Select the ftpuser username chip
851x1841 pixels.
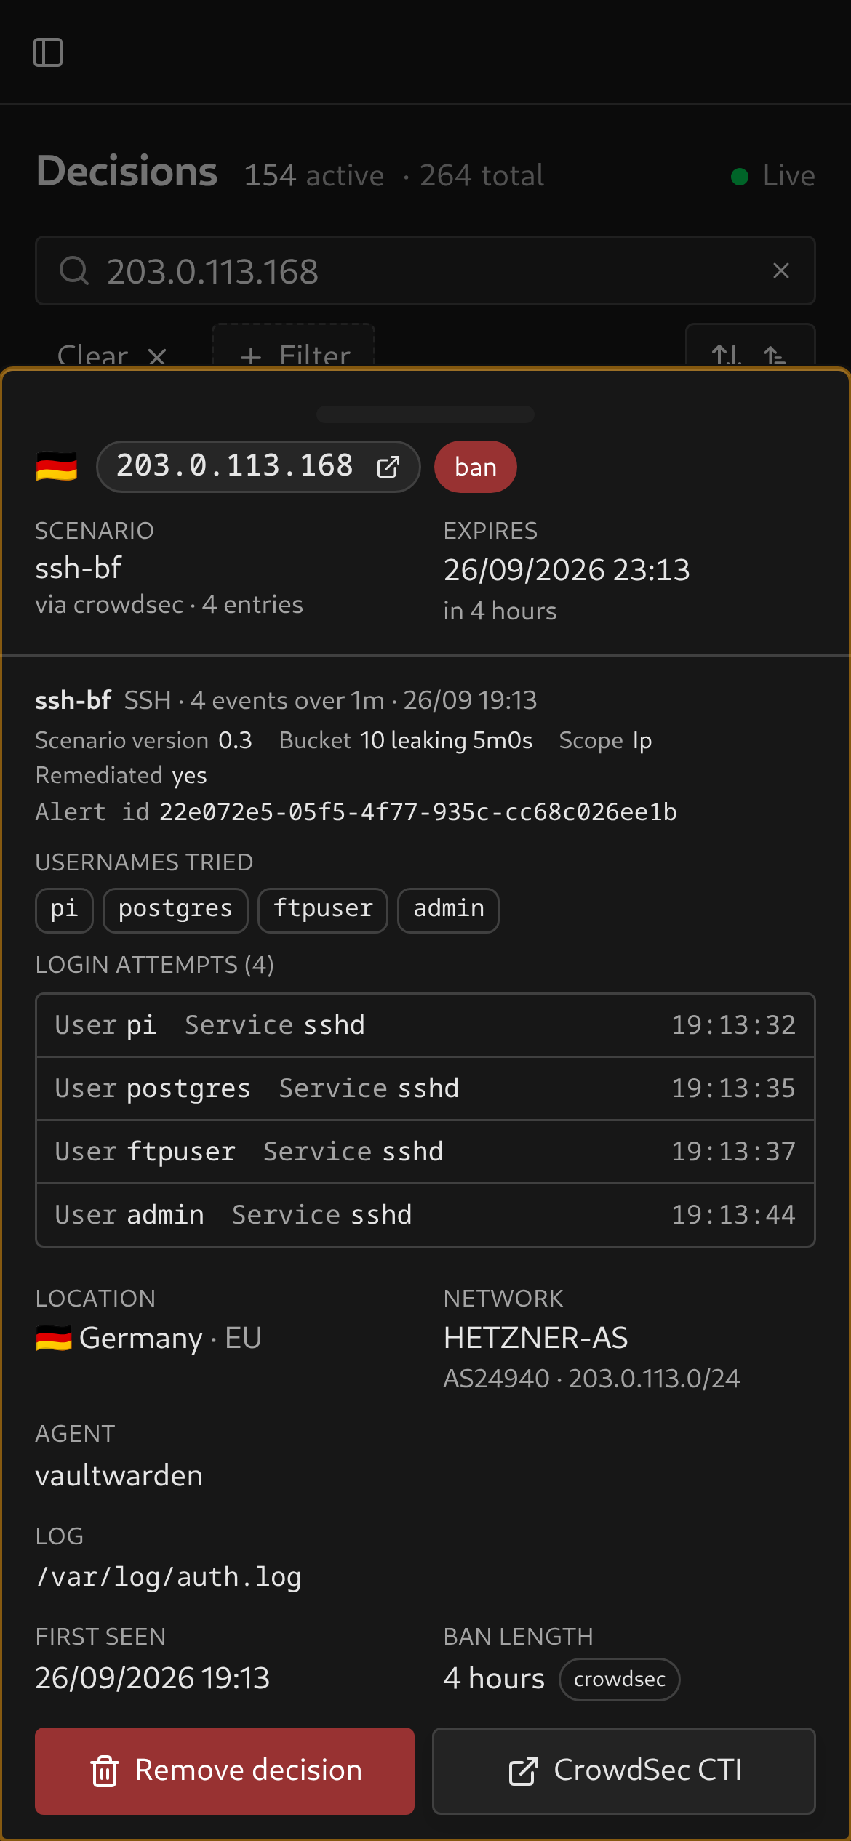coord(323,910)
